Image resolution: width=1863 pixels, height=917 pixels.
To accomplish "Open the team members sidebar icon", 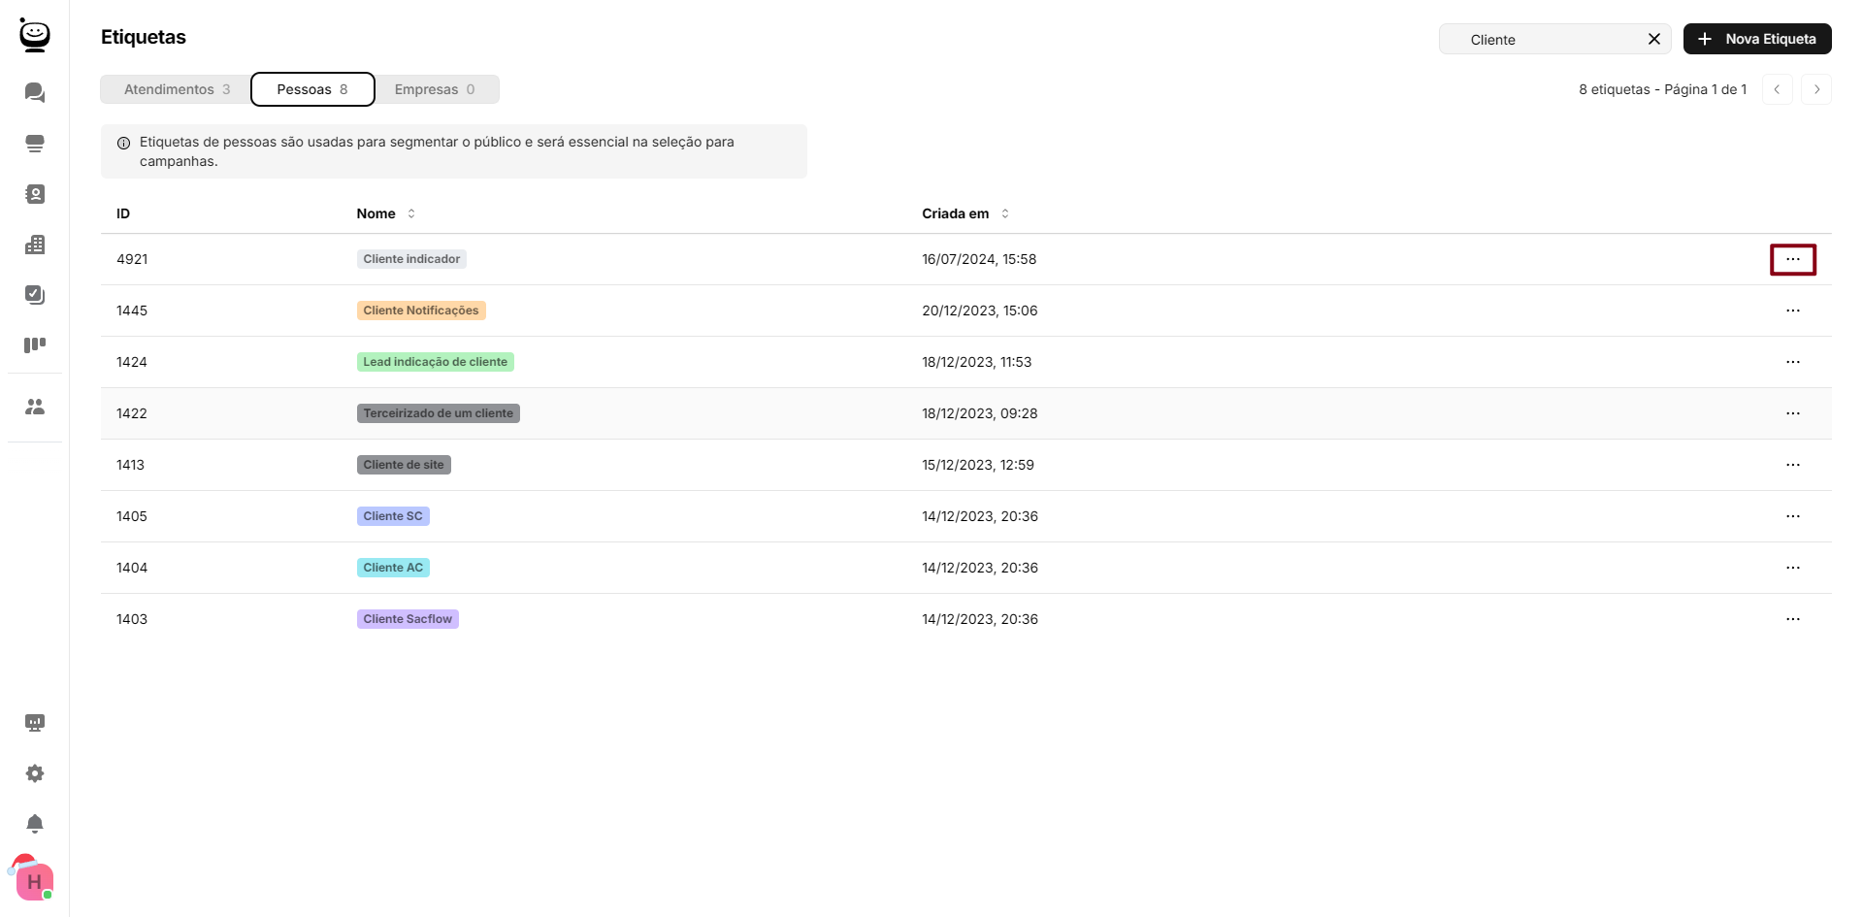I will tap(35, 407).
